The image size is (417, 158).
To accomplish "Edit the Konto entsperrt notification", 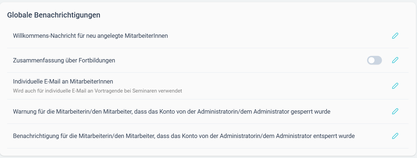I will [395, 136].
